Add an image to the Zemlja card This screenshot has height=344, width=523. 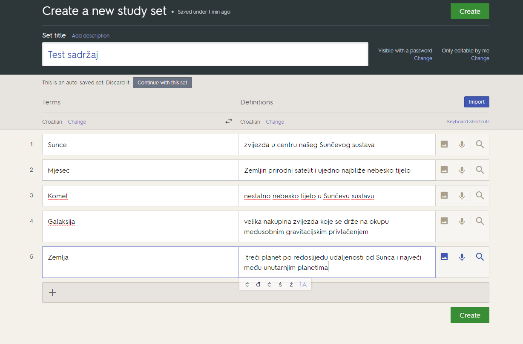point(444,257)
